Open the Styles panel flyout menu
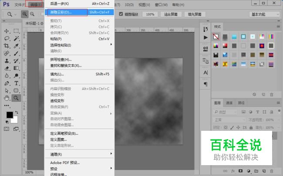The image size is (283, 176). coord(278,27)
